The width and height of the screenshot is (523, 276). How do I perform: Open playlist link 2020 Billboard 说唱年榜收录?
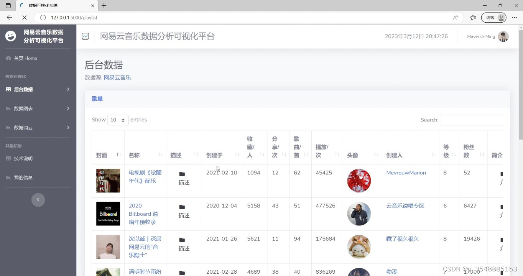click(143, 214)
